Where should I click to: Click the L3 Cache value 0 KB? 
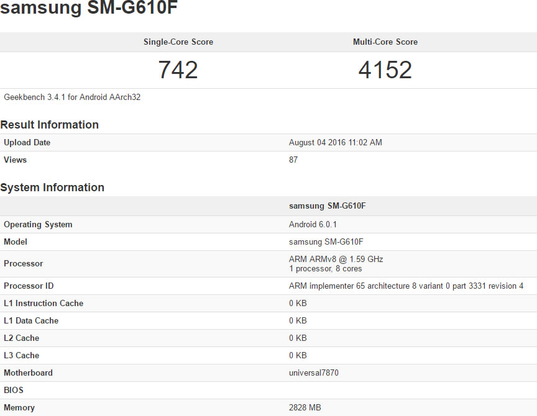coord(298,356)
